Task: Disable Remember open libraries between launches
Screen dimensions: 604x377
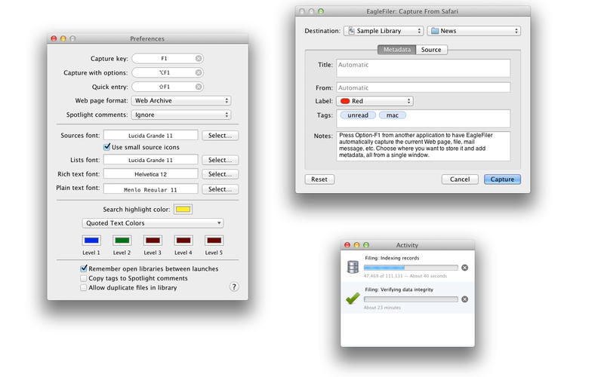Action: click(84, 268)
